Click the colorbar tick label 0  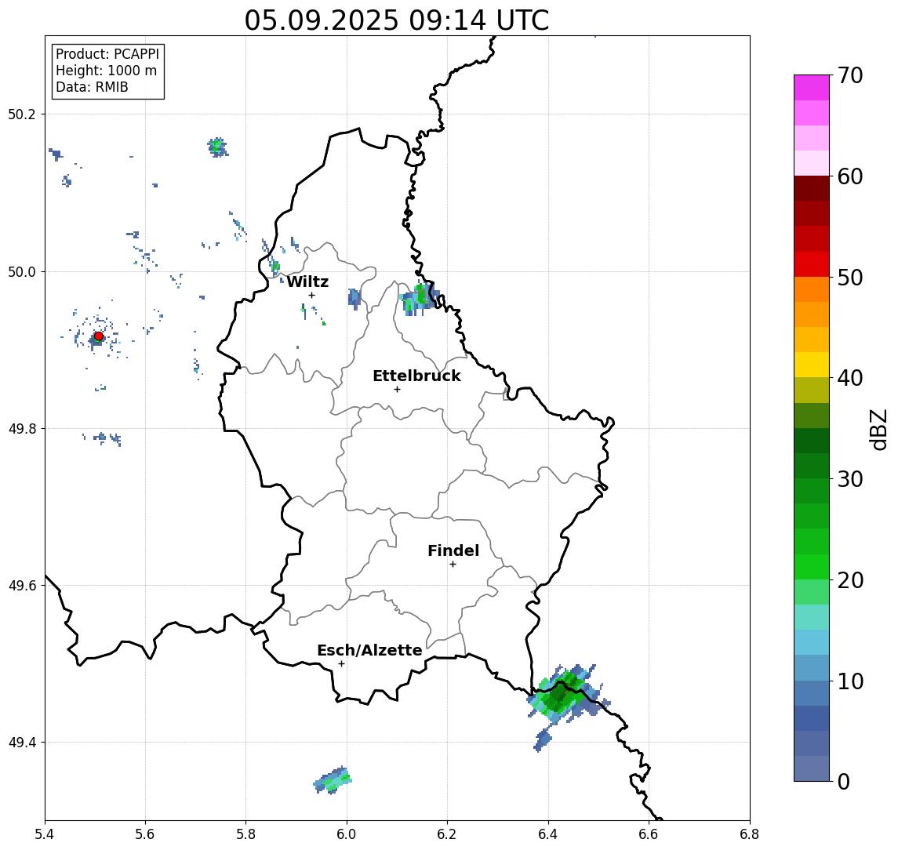pos(844,781)
